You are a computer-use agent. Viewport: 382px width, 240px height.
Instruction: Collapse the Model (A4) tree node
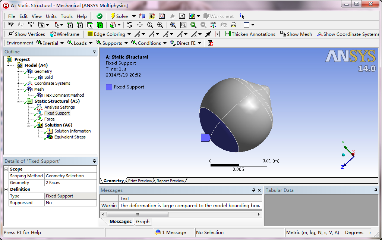pos(9,65)
